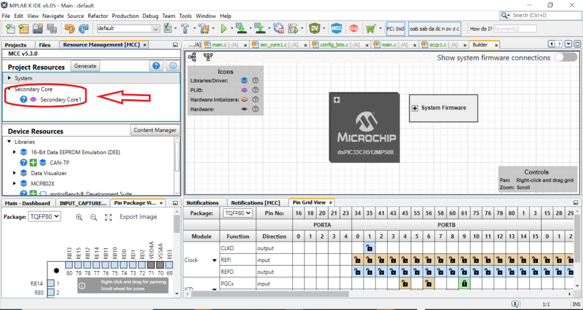Switch to the sec_core1.c editor tab
Viewport: 583px width, 310px height.
279,44
